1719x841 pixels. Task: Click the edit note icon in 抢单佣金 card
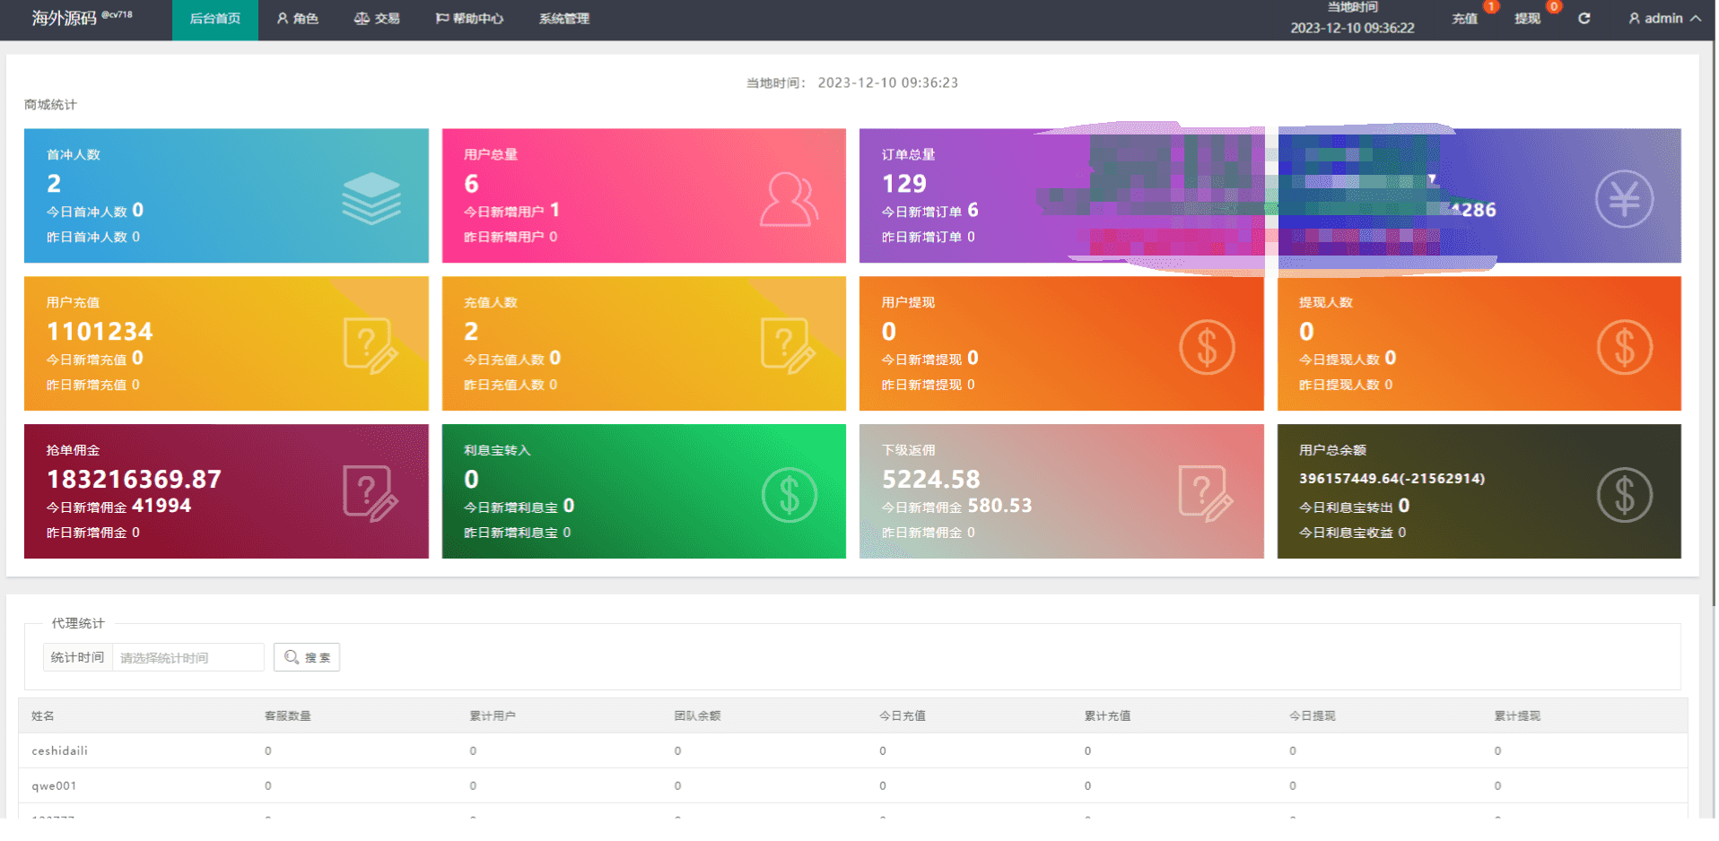pos(371,494)
